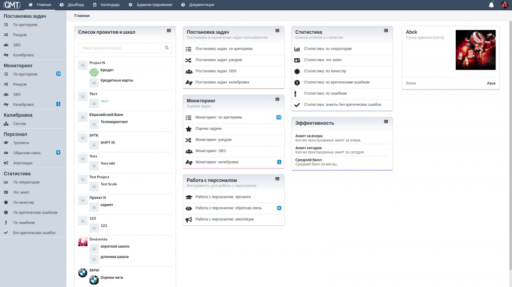
Task: Click the Abek profile photo thumbnail
Action: tap(476, 50)
